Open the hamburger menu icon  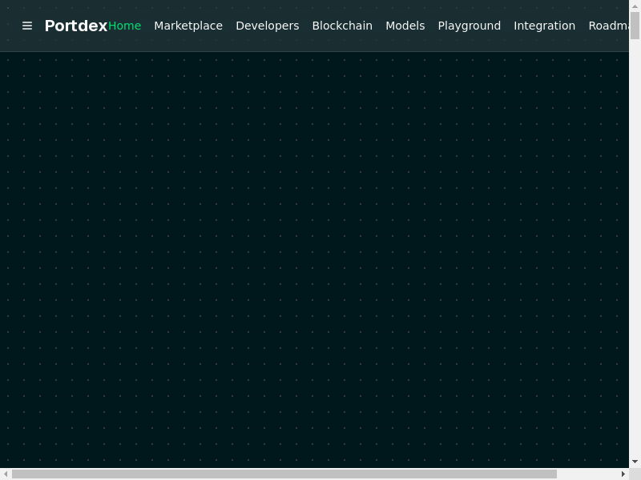(x=27, y=26)
